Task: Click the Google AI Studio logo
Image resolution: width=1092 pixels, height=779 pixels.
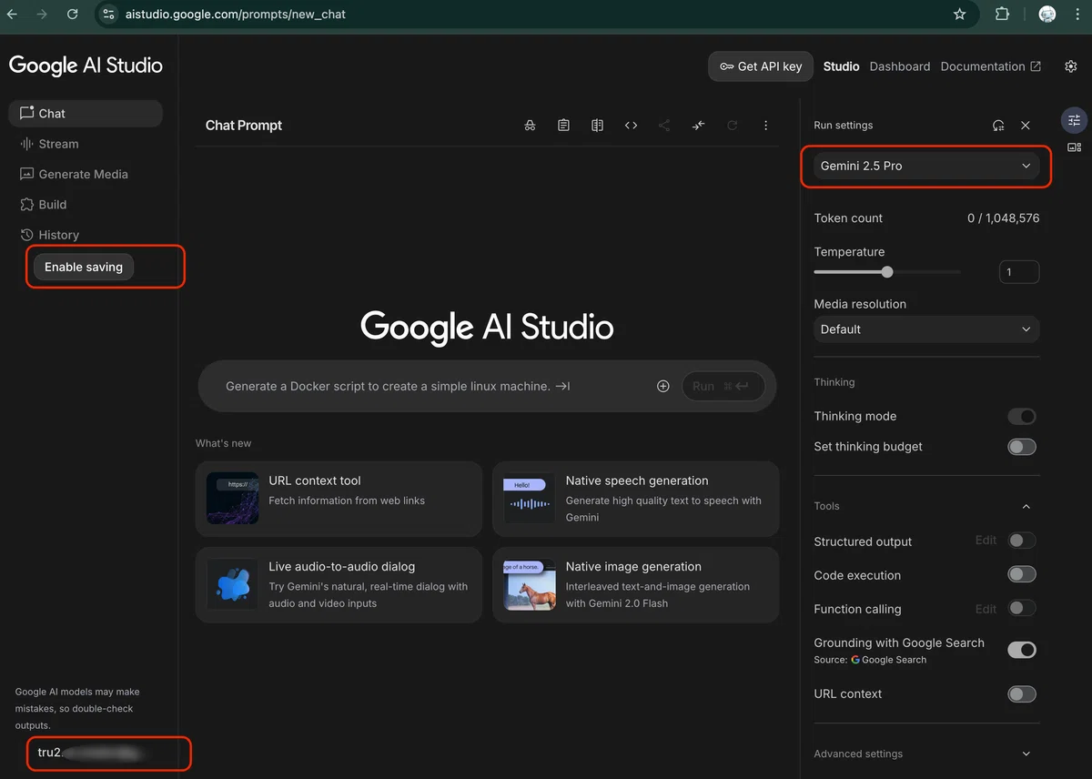Action: click(86, 66)
